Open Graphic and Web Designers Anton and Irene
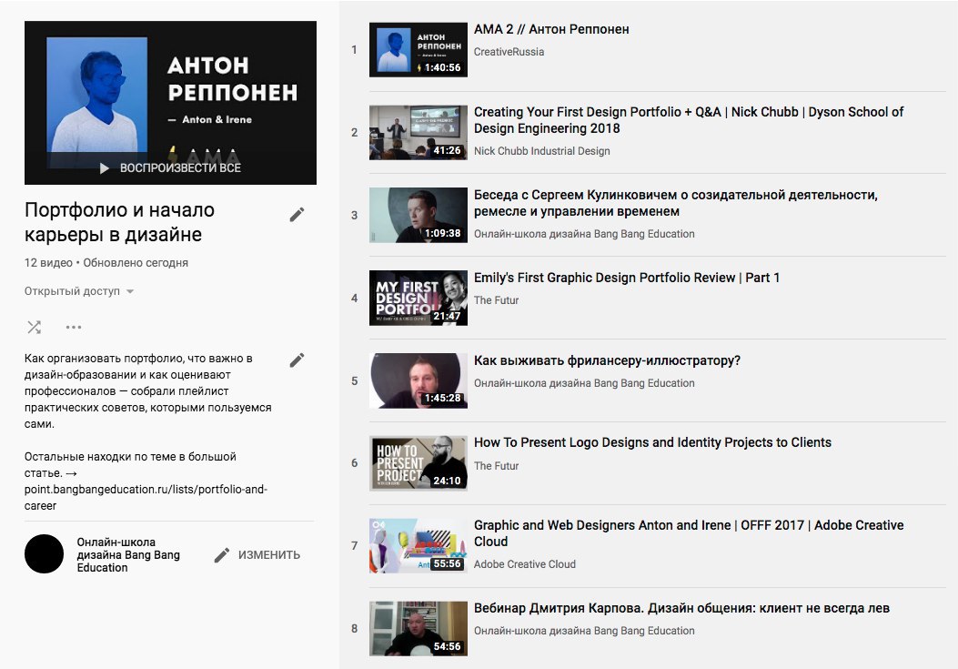 point(689,533)
